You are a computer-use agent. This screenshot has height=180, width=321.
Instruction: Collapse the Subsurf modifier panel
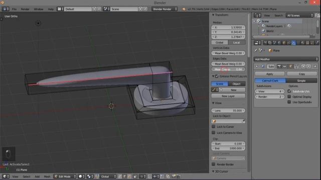(x=257, y=66)
